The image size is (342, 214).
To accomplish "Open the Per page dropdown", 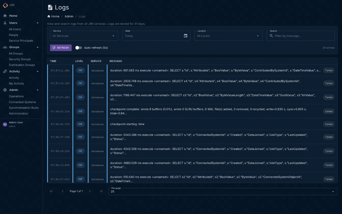I will 223,192.
